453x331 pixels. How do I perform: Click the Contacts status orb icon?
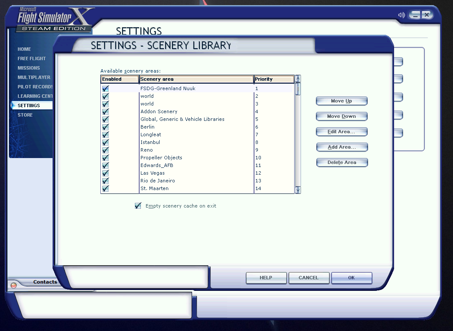point(14,285)
